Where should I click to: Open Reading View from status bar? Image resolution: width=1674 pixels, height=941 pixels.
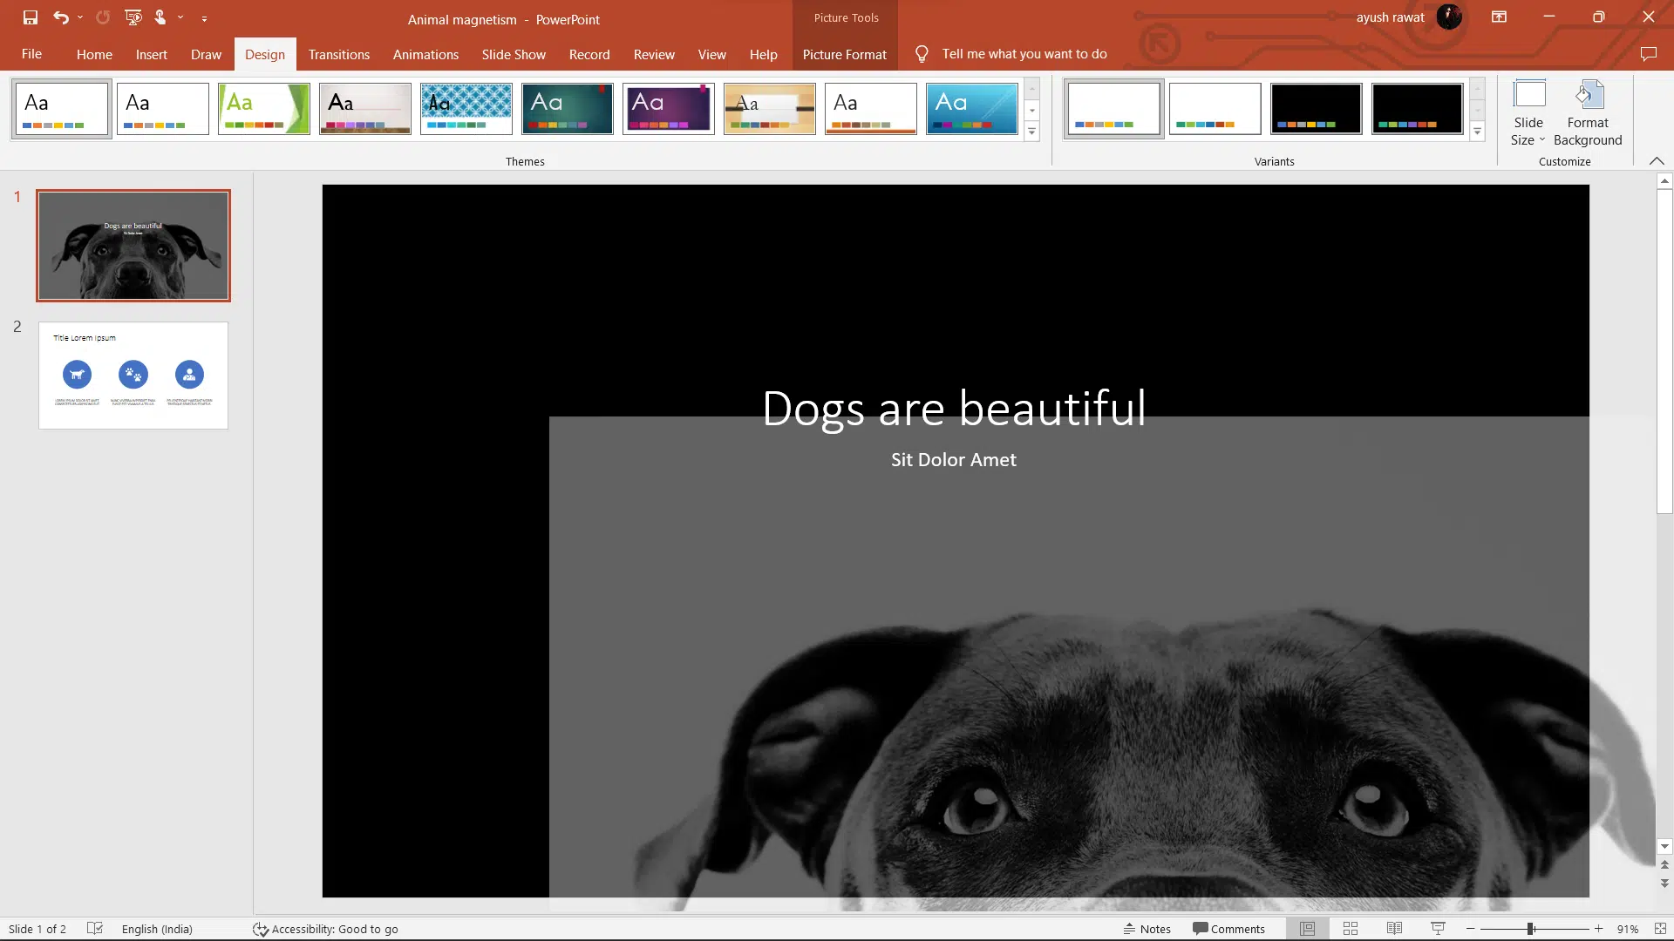pos(1393,928)
